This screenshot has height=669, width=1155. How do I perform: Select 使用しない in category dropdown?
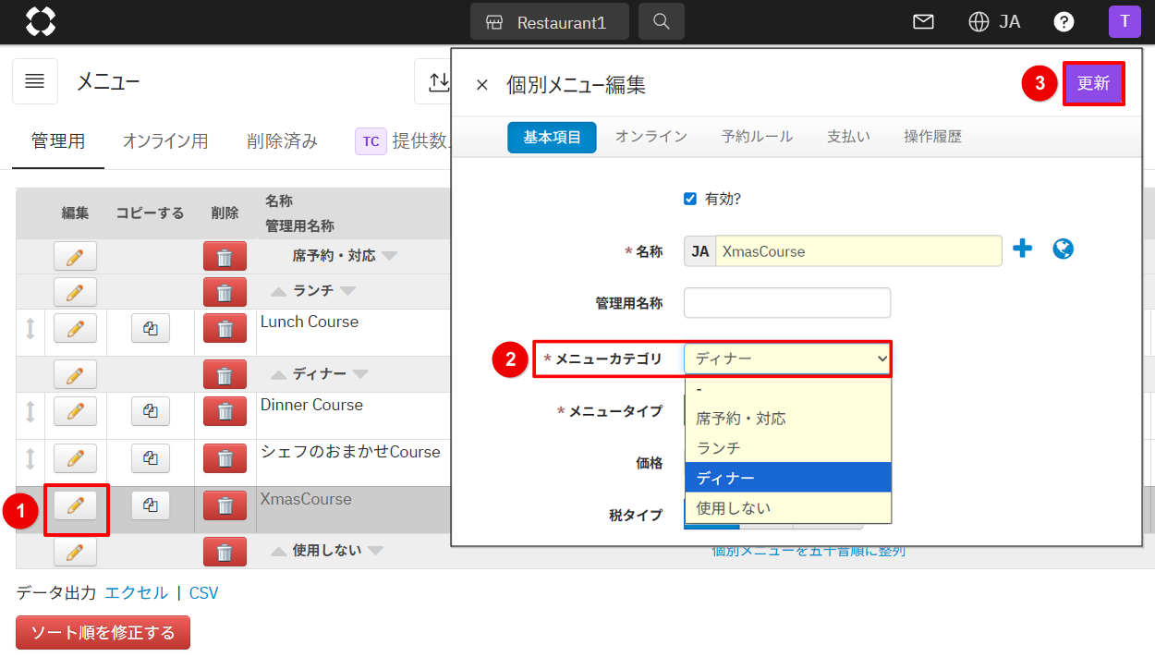tap(787, 507)
